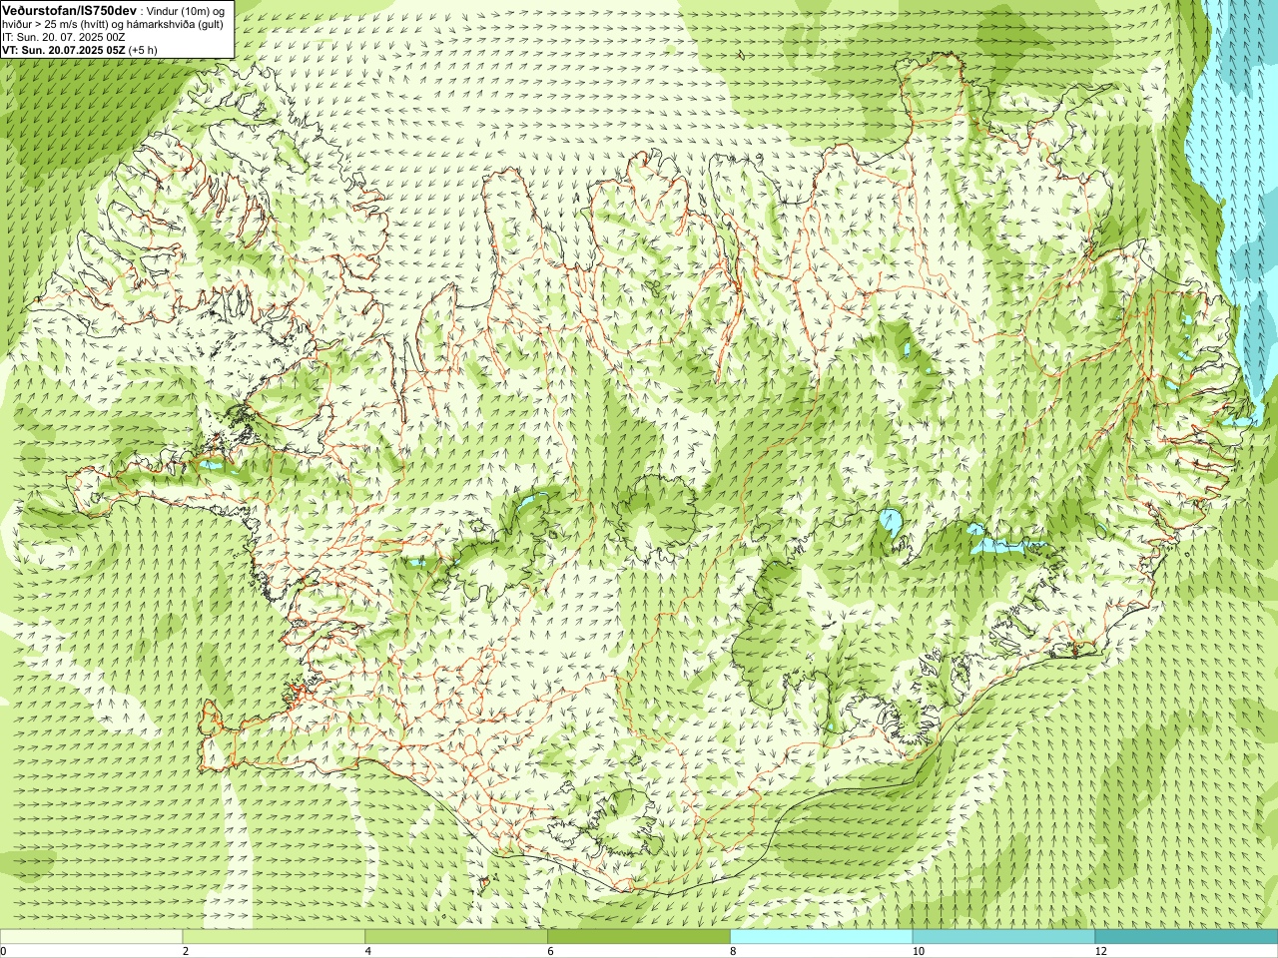Click the '2' tick label on color scale

point(186,951)
